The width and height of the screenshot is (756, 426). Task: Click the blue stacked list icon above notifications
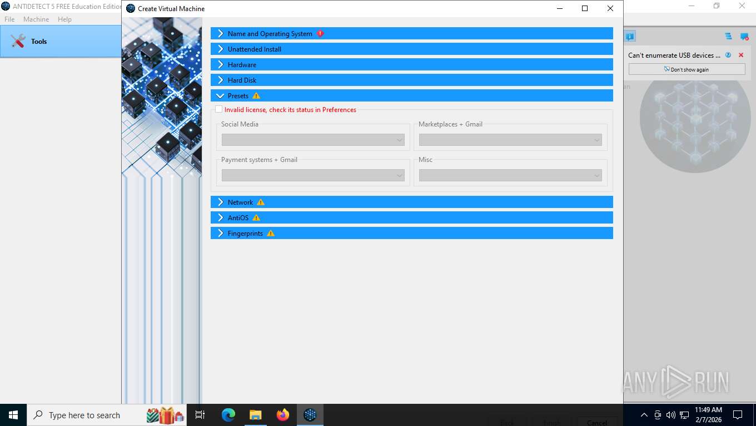click(728, 37)
